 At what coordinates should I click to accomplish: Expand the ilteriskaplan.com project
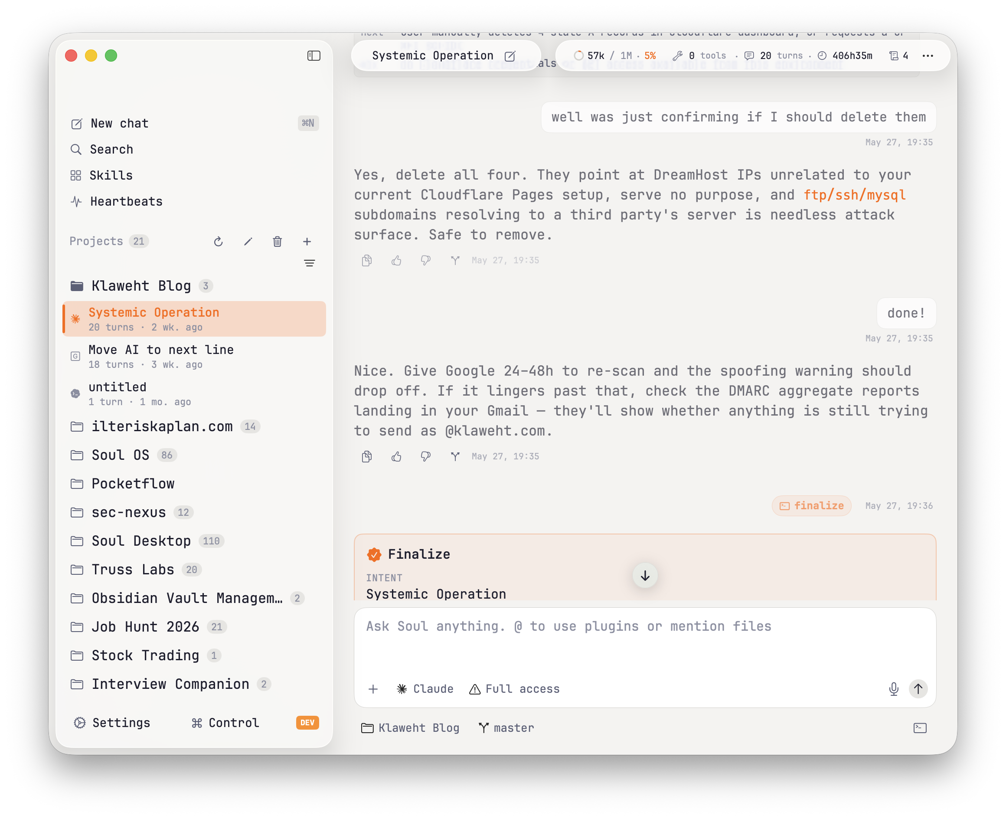tap(194, 426)
